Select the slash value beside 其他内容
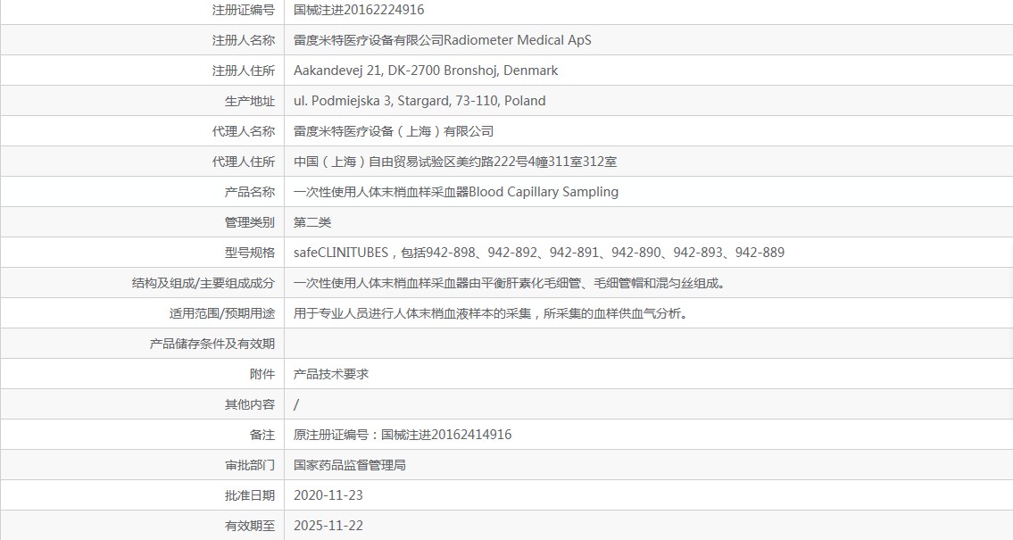 point(296,404)
